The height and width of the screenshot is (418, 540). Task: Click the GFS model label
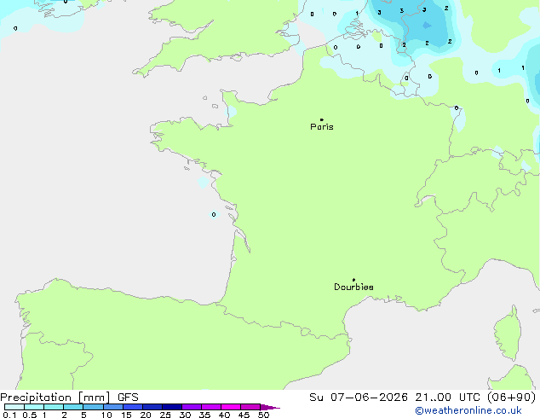(x=128, y=398)
